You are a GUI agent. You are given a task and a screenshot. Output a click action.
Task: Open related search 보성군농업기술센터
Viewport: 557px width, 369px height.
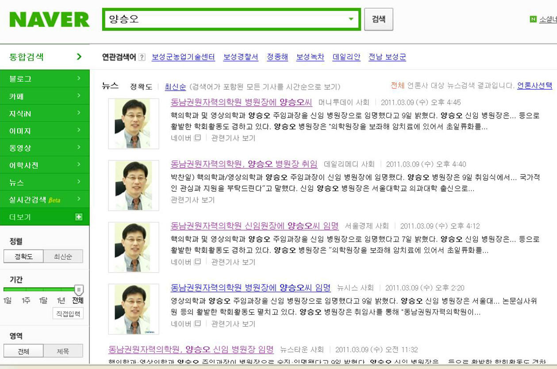click(183, 57)
